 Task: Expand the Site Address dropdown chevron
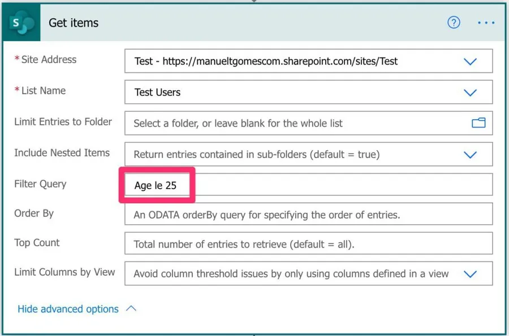tap(470, 62)
